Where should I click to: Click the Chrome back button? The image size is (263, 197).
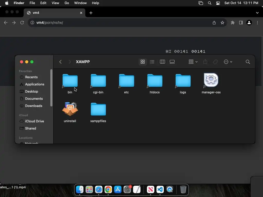click(x=6, y=23)
